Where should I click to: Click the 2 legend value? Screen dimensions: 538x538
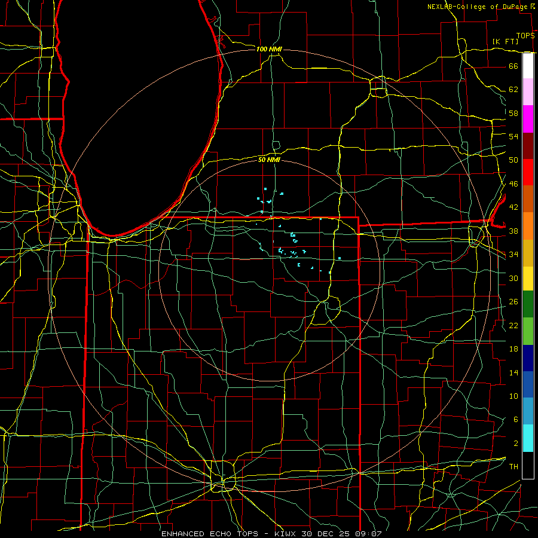[515, 444]
